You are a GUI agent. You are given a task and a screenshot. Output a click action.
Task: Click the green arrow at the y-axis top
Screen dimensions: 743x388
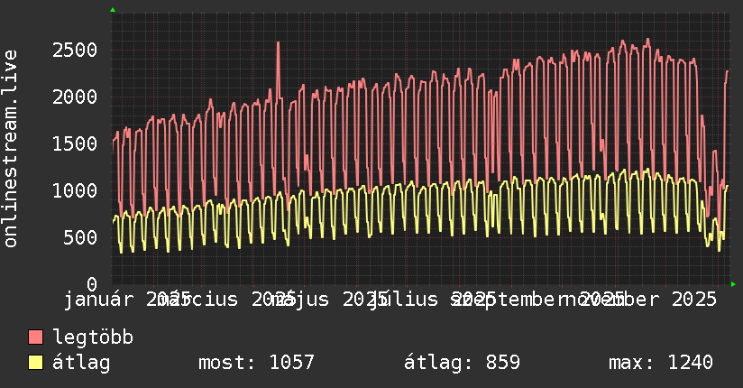coord(113,10)
